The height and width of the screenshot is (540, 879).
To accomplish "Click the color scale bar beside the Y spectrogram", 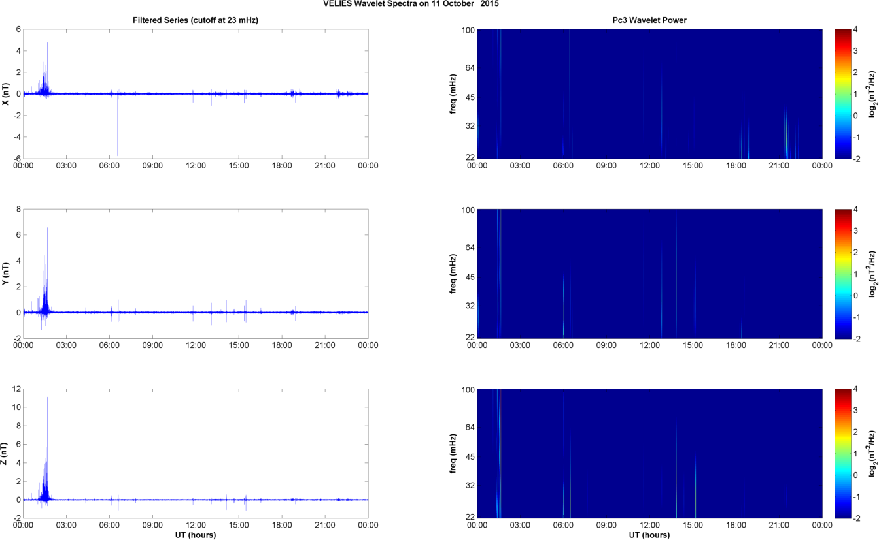I will [843, 274].
